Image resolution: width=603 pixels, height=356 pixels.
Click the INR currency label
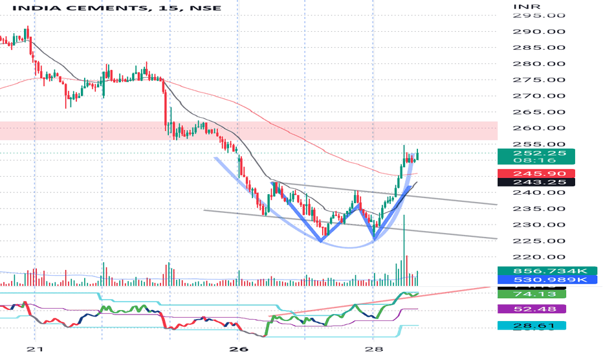tap(527, 6)
